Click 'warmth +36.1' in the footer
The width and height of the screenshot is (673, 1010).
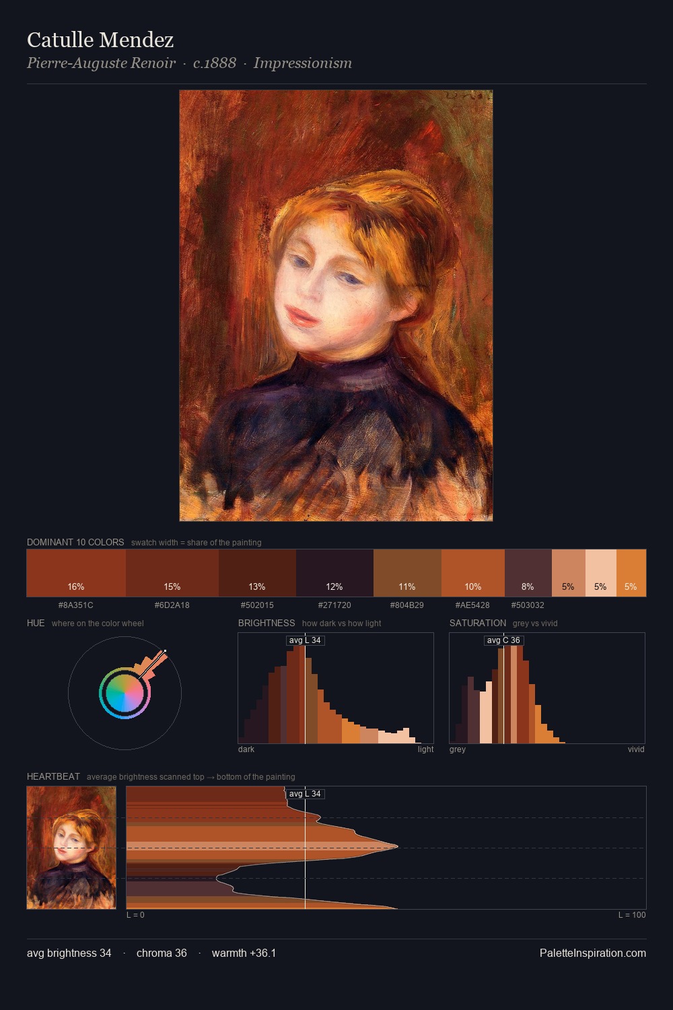coord(244,953)
